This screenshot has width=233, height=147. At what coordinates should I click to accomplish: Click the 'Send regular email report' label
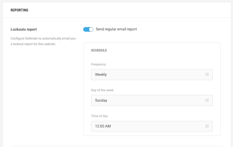pos(116,29)
